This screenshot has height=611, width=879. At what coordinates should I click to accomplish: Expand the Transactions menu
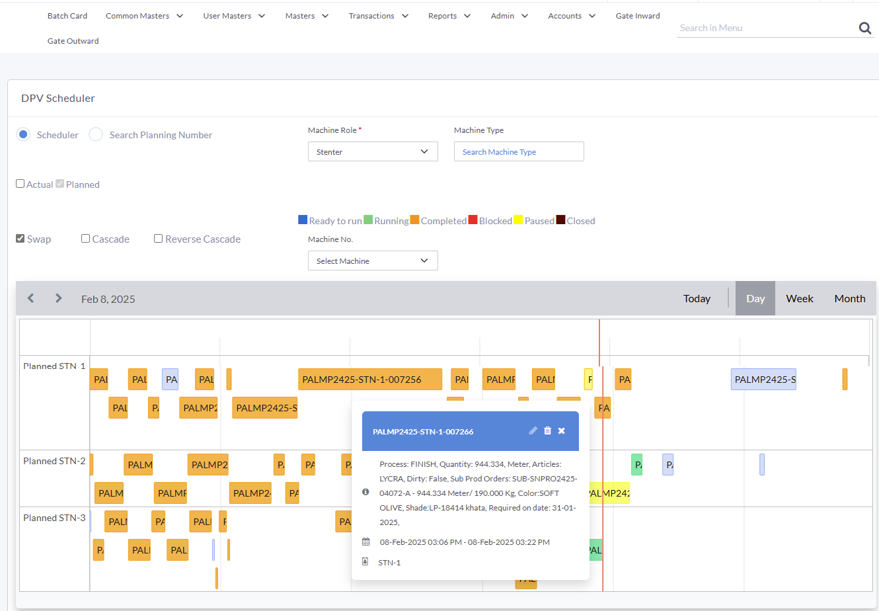pos(378,16)
